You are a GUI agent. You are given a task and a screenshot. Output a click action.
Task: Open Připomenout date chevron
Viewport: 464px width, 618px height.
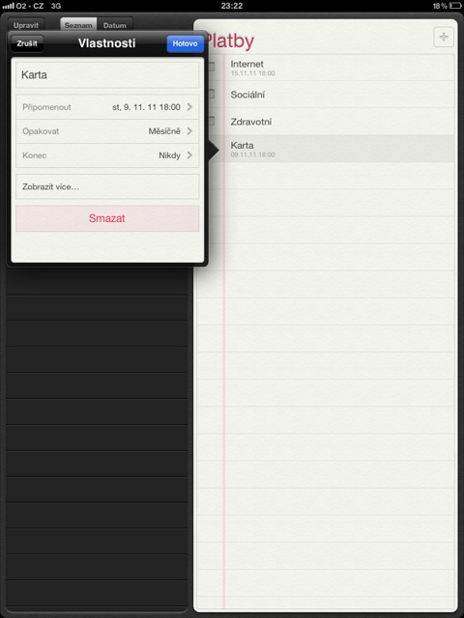click(189, 107)
